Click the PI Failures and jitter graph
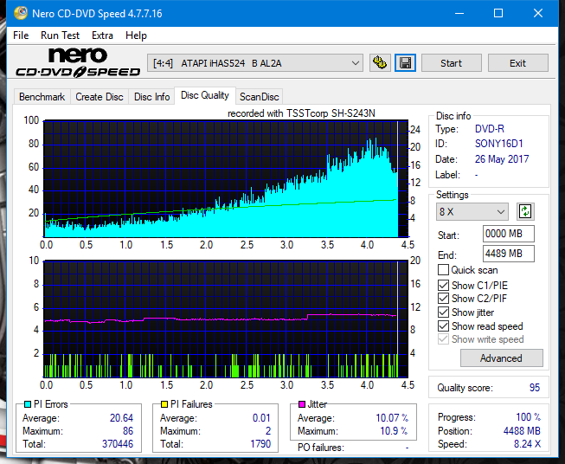Screen dimensions: 565x464 [226, 319]
